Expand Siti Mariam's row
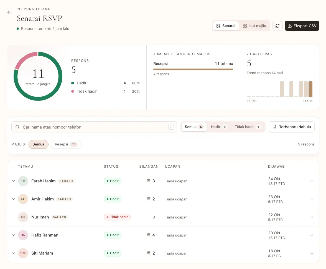Screen dimensions: 326x269 pyautogui.click(x=14, y=253)
